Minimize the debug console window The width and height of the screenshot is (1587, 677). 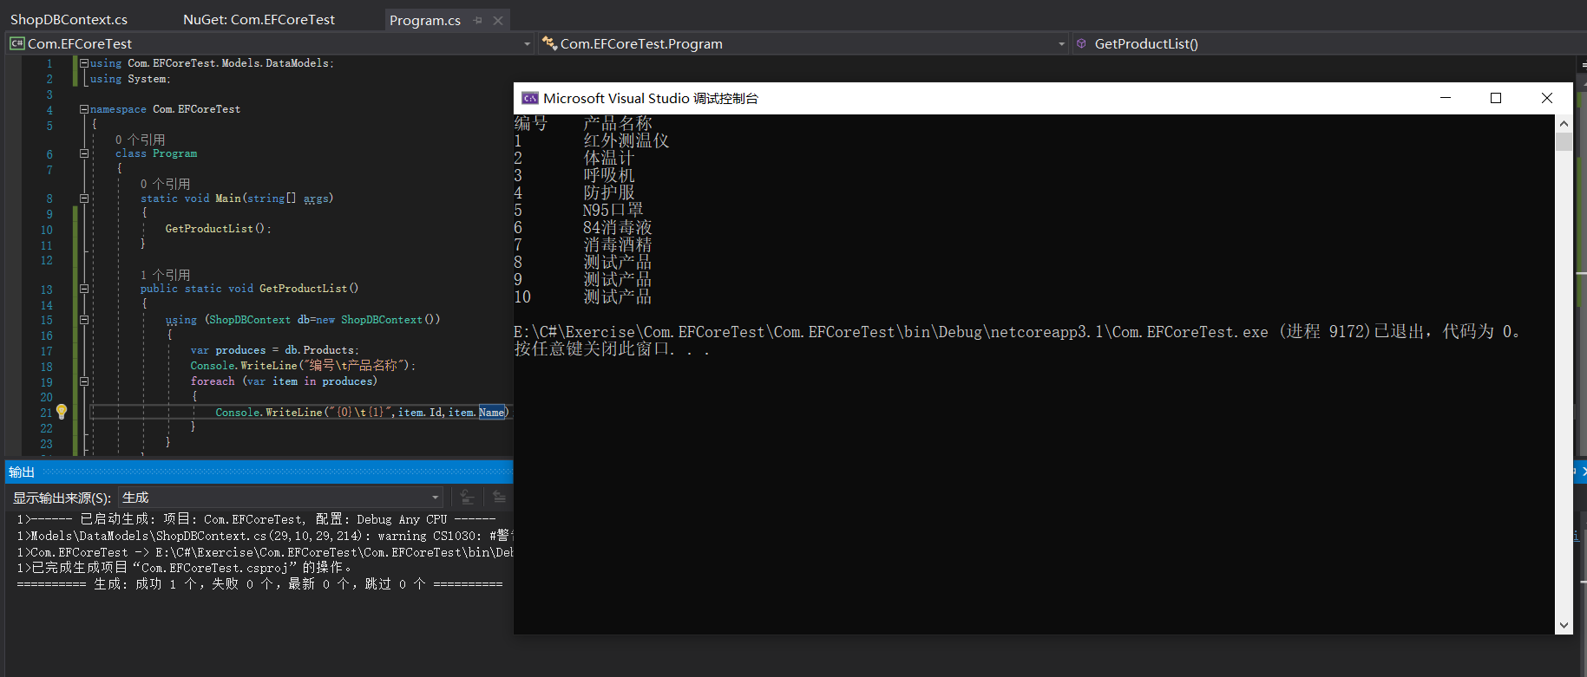tap(1446, 98)
